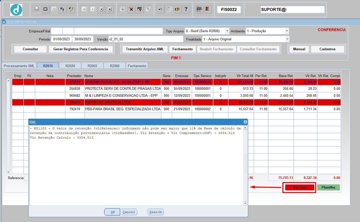Click Consultar Fechamento button
The height and width of the screenshot is (222, 360).
258,49
